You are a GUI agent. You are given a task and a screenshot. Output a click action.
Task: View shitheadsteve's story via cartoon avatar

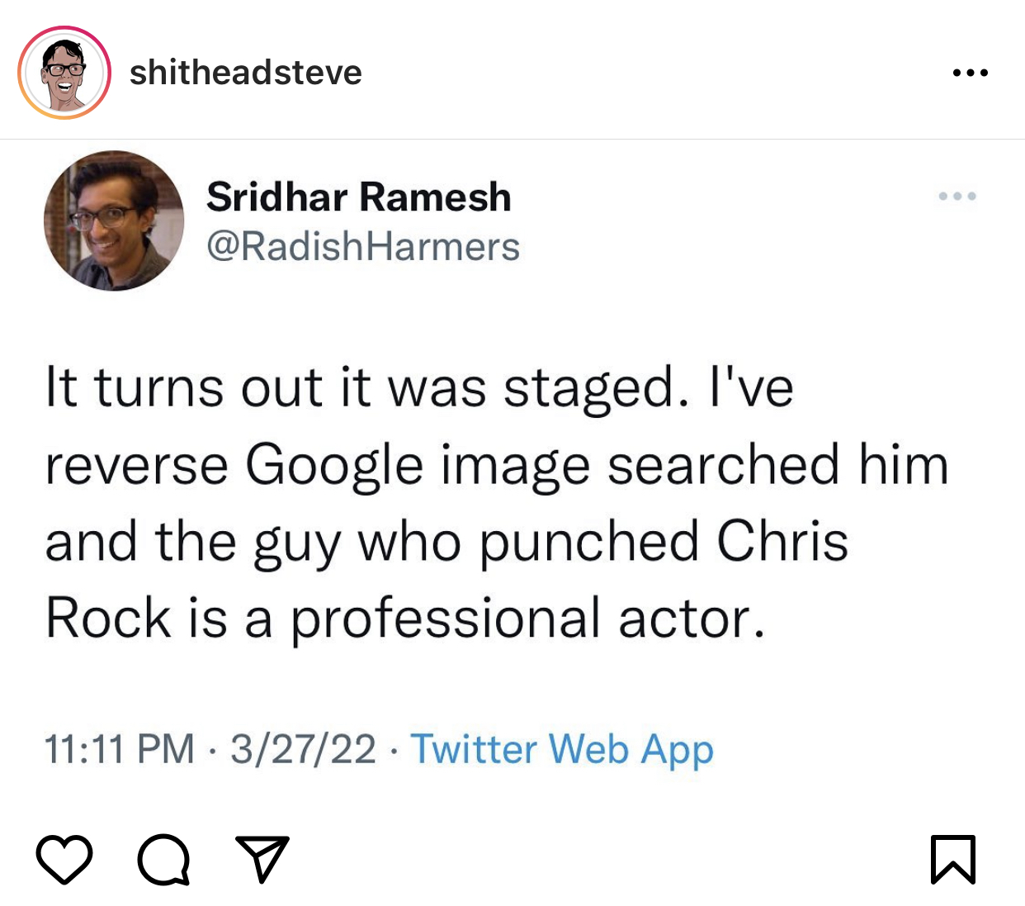[64, 73]
